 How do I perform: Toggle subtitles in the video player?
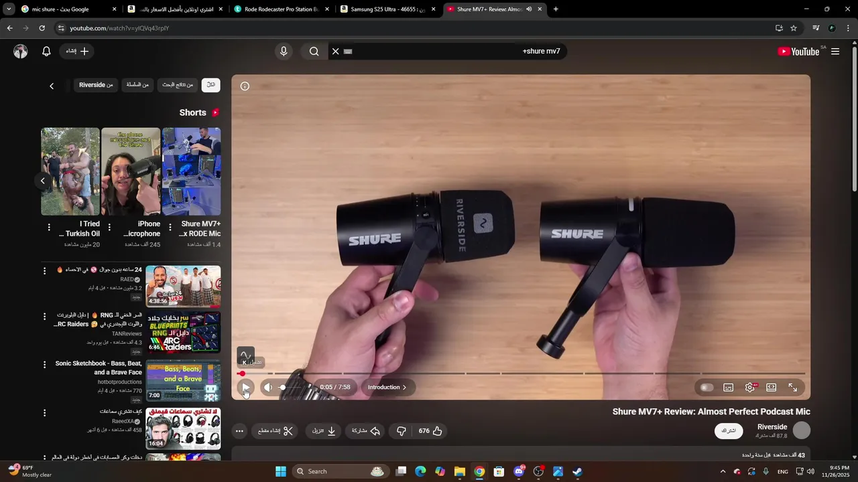[x=729, y=387]
